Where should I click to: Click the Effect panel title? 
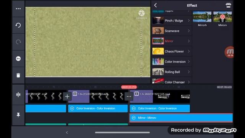[x=192, y=5]
